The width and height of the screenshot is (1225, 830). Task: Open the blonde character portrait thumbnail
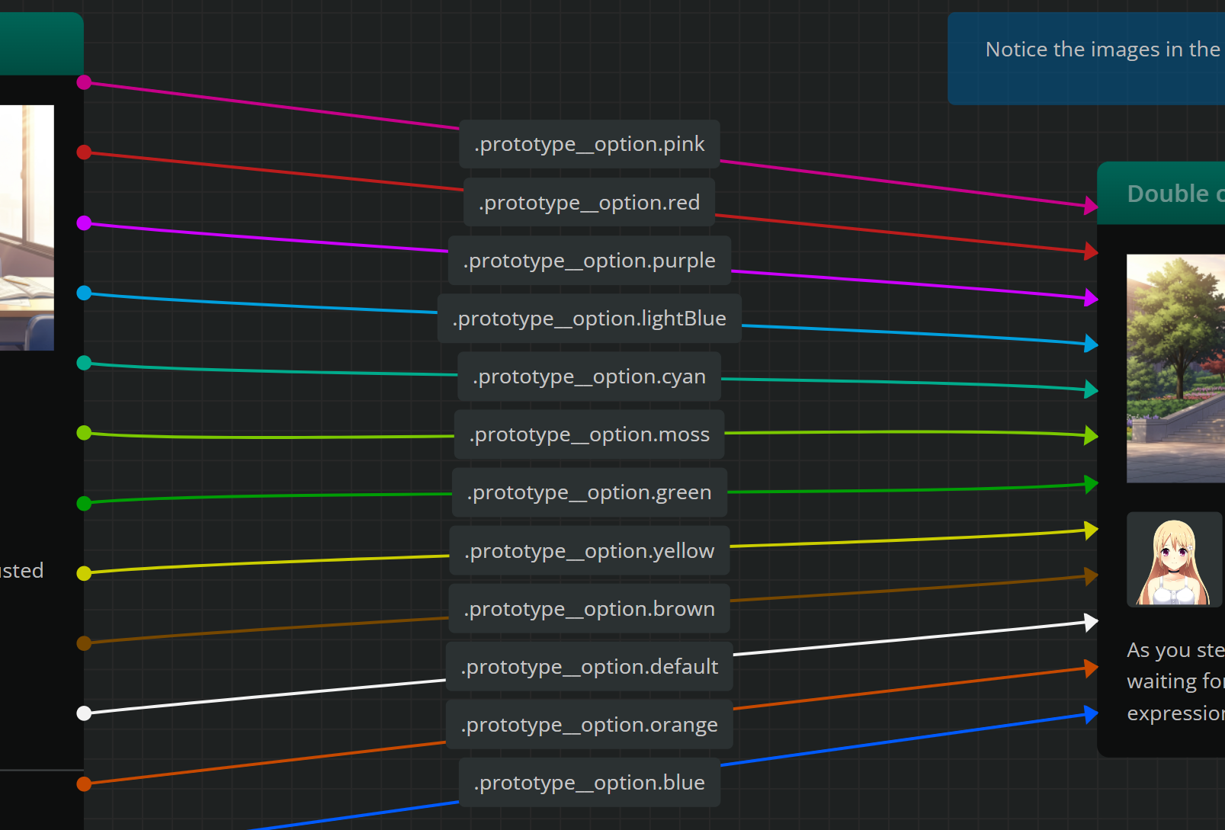(x=1174, y=559)
